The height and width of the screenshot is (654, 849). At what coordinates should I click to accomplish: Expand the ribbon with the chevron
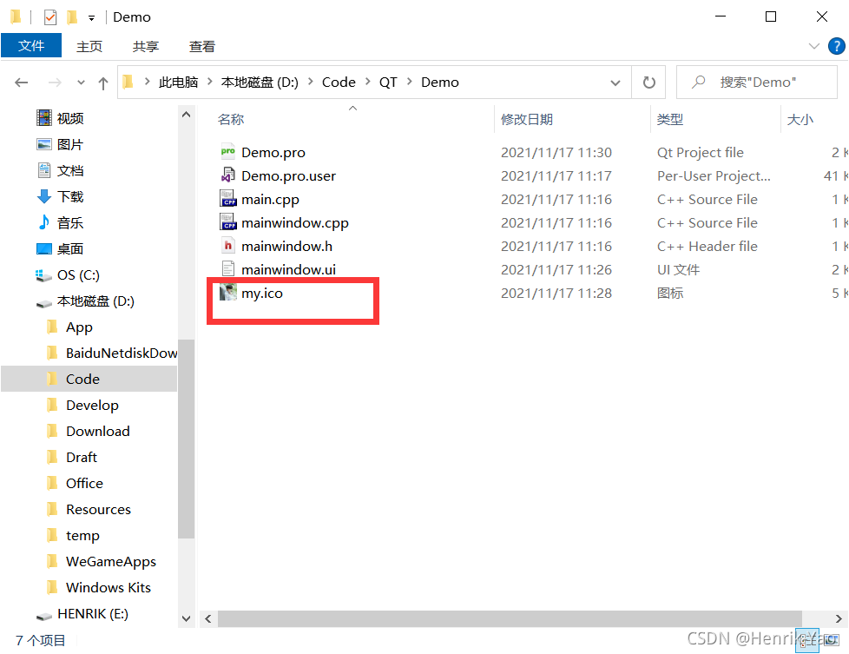click(x=813, y=46)
